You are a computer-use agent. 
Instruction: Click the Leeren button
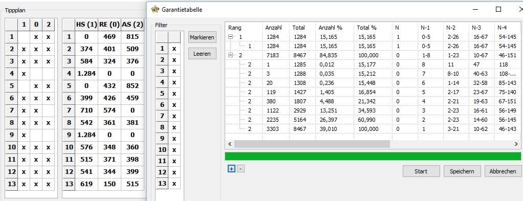pyautogui.click(x=202, y=53)
